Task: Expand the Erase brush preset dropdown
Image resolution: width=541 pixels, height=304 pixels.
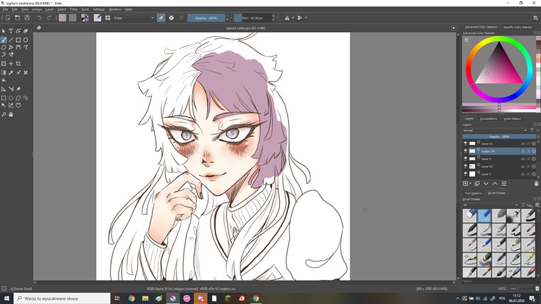Action: 152,18
